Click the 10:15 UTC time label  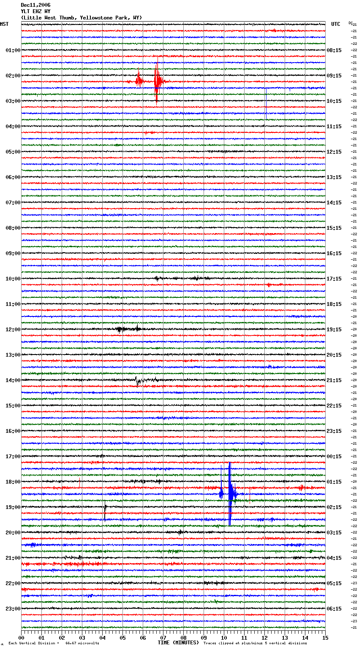coord(334,101)
